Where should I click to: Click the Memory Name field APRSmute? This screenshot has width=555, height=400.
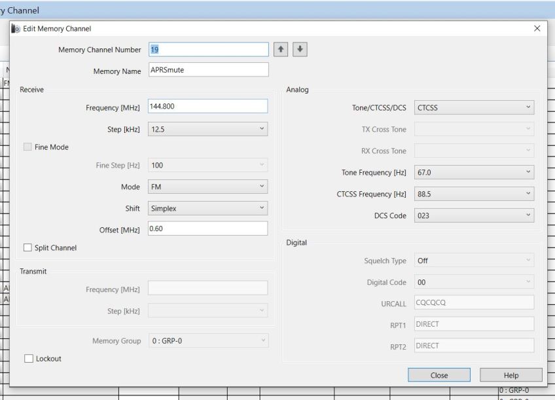pyautogui.click(x=208, y=70)
